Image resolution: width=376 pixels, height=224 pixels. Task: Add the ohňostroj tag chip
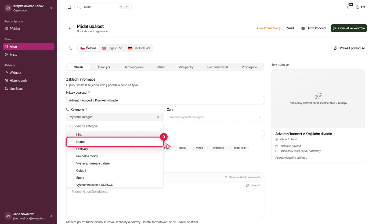(217, 148)
